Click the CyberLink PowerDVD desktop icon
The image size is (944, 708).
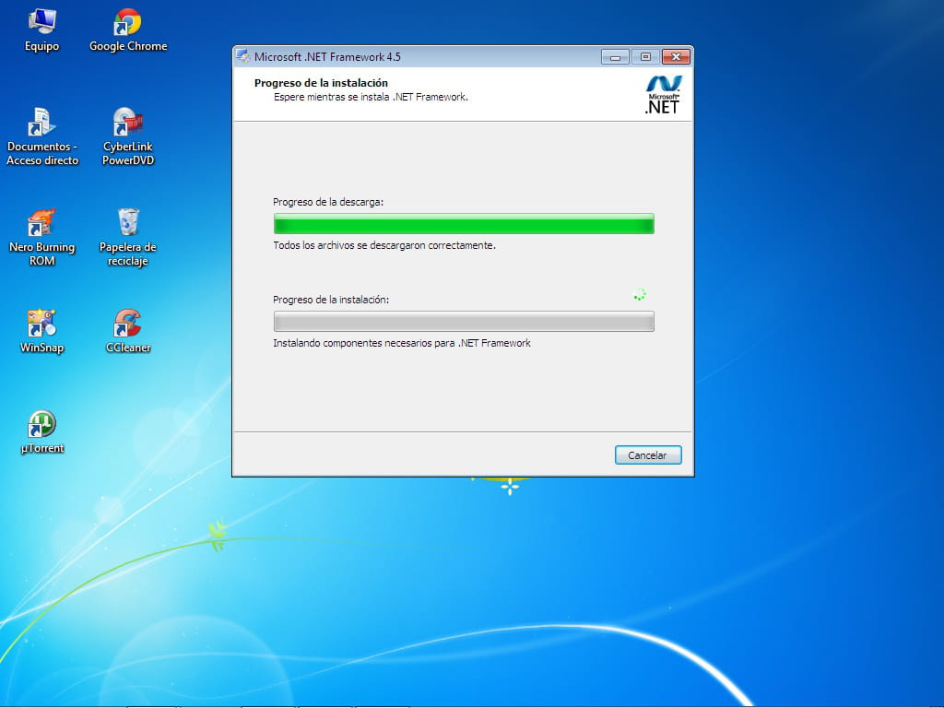[128, 123]
